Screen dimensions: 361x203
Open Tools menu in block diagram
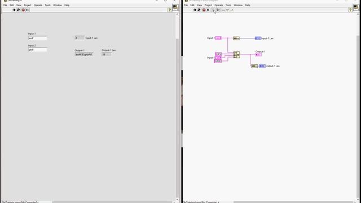point(228,5)
